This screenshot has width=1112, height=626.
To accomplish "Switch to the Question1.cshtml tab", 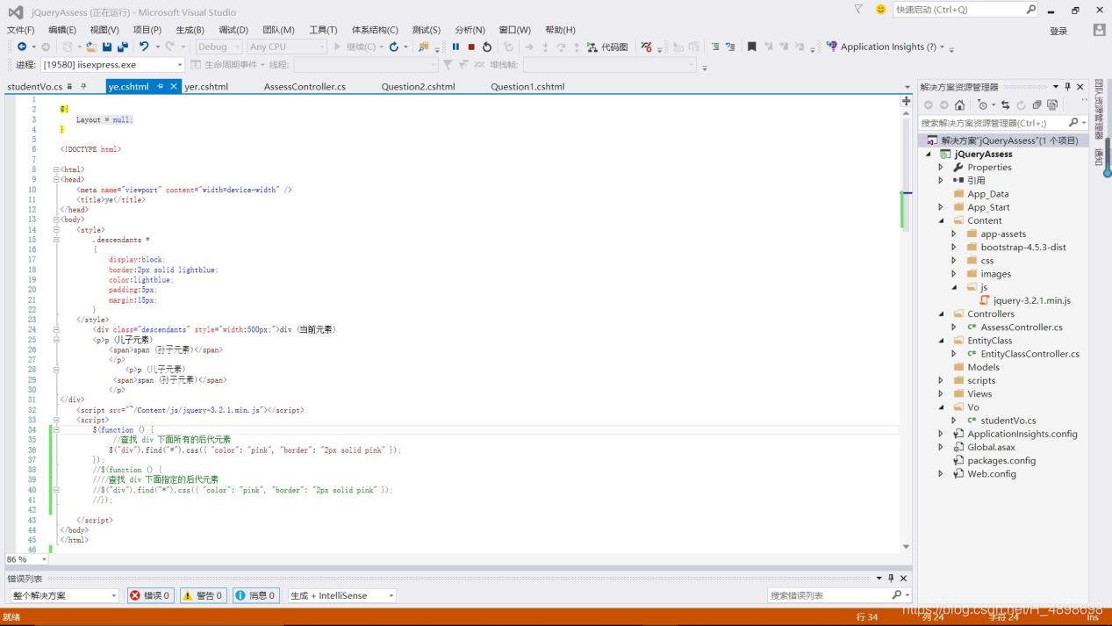I will coord(527,86).
